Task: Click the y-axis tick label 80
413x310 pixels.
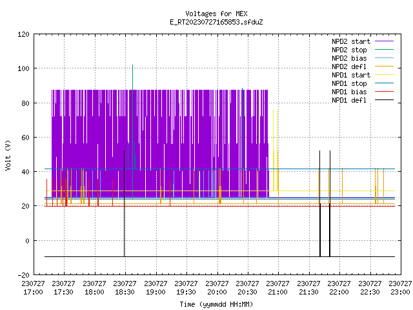Action: point(25,103)
